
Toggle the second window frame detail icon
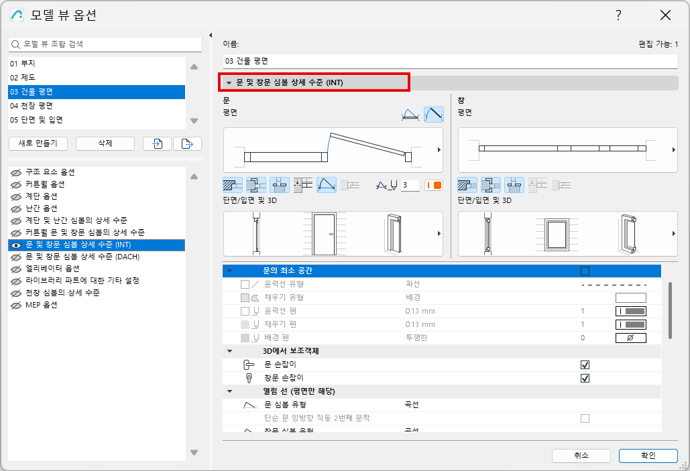pos(491,185)
